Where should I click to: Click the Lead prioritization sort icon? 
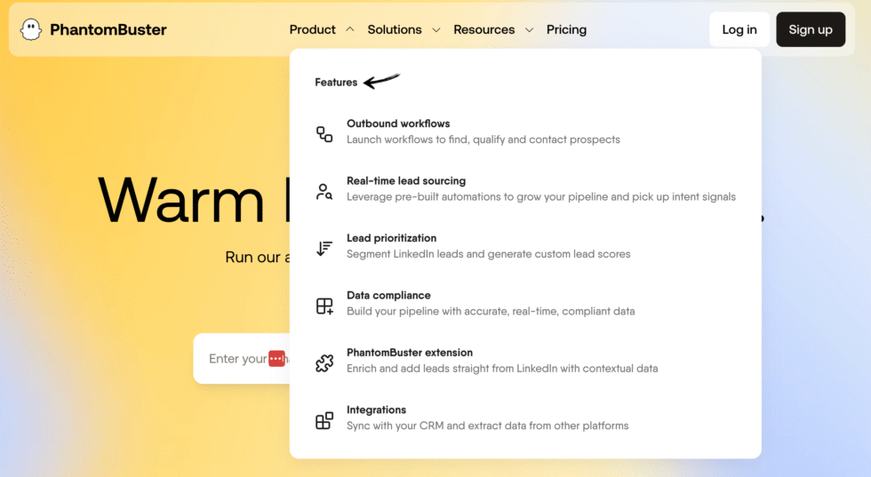[324, 249]
